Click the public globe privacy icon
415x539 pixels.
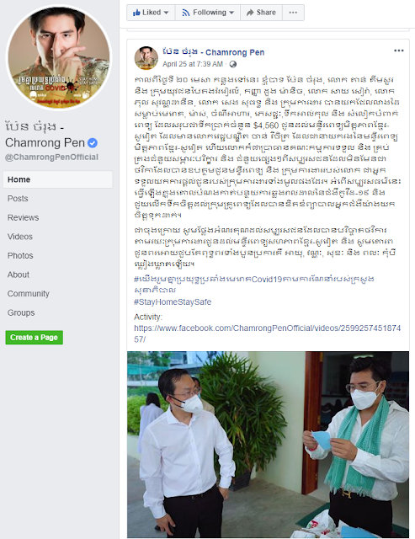tap(232, 64)
